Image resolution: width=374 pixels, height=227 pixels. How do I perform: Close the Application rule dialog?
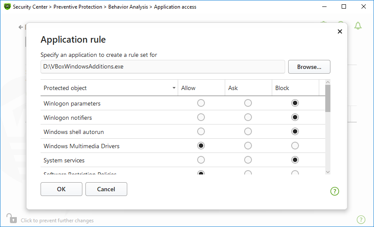tap(339, 31)
